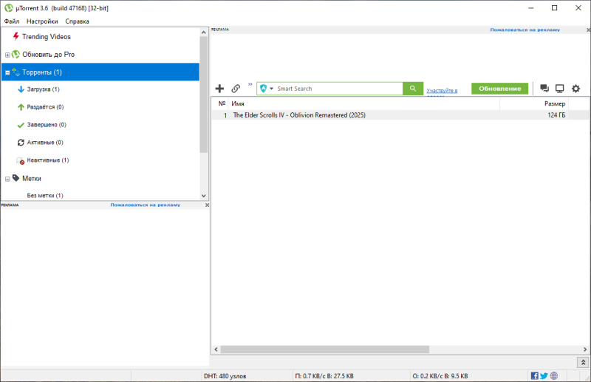This screenshot has height=382, width=591.
Task: Select the Торренты (1) category
Action: click(x=100, y=72)
